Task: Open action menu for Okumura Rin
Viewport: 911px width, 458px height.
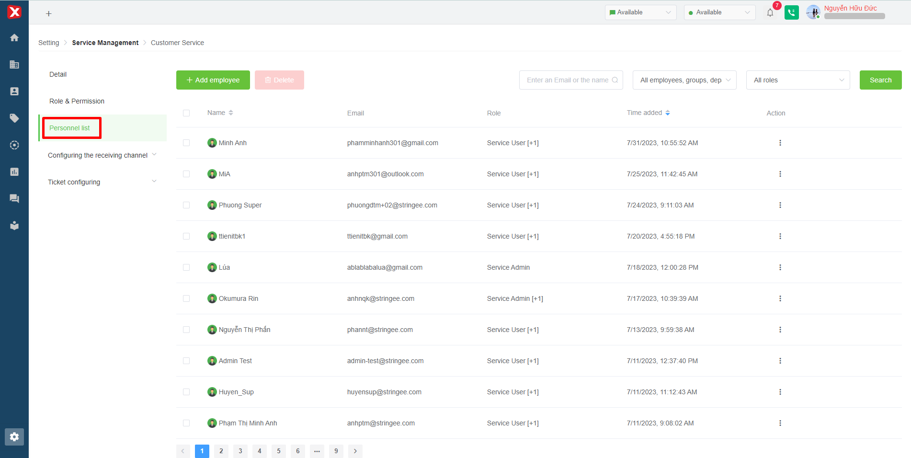Action: (x=780, y=298)
